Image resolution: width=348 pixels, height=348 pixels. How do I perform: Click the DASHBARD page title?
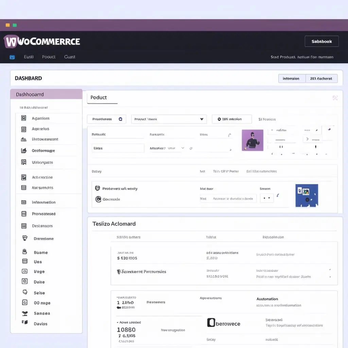pyautogui.click(x=28, y=79)
